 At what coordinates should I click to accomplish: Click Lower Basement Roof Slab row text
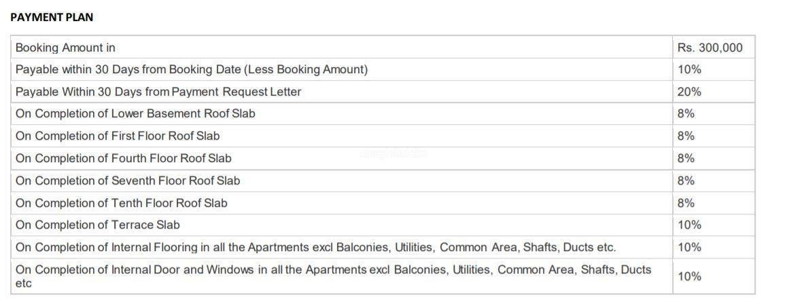coord(135,113)
